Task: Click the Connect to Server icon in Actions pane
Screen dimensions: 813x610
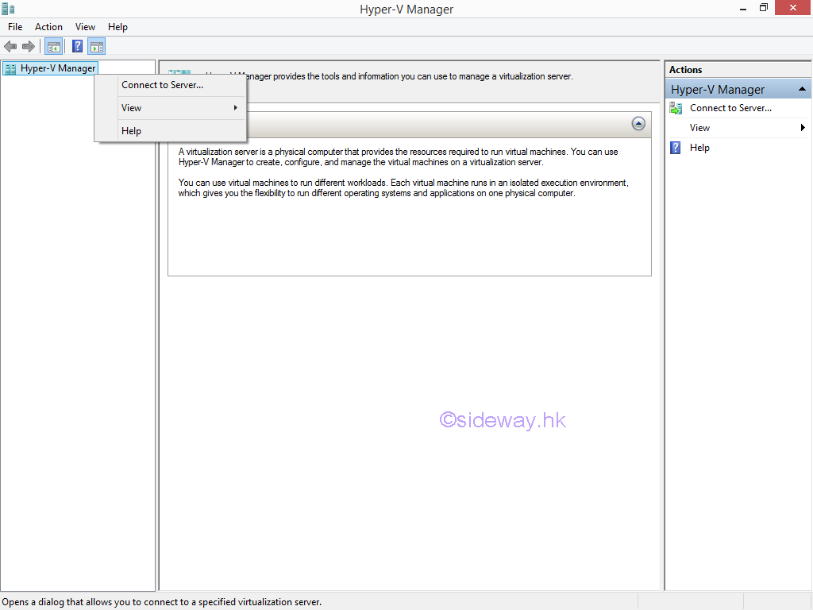Action: click(676, 108)
